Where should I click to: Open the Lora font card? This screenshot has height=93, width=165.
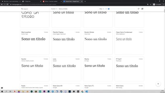point(66,69)
